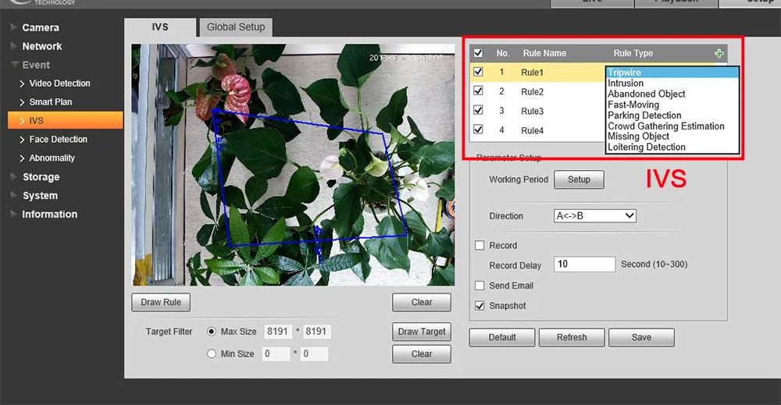Expand the Camera menu arrow

[x=14, y=27]
